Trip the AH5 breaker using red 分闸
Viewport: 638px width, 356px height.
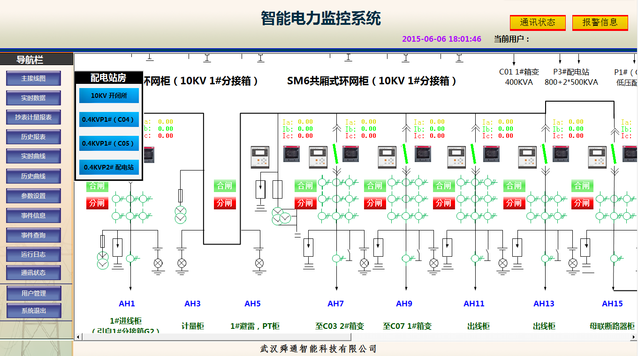point(224,203)
